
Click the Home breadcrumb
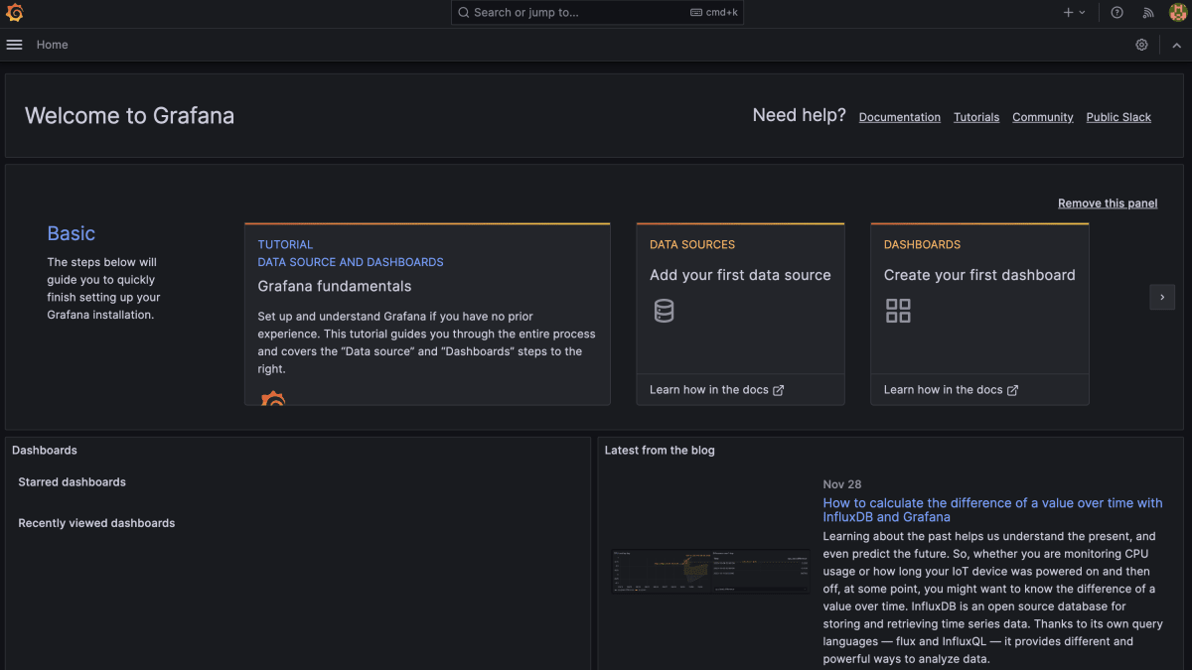point(52,45)
